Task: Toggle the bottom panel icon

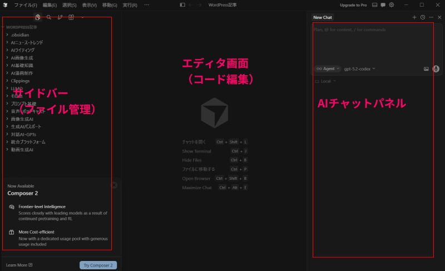Action: pyautogui.click(x=374, y=5)
